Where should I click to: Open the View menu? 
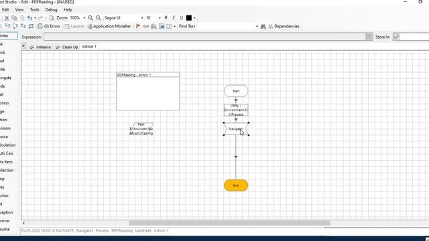[19, 9]
